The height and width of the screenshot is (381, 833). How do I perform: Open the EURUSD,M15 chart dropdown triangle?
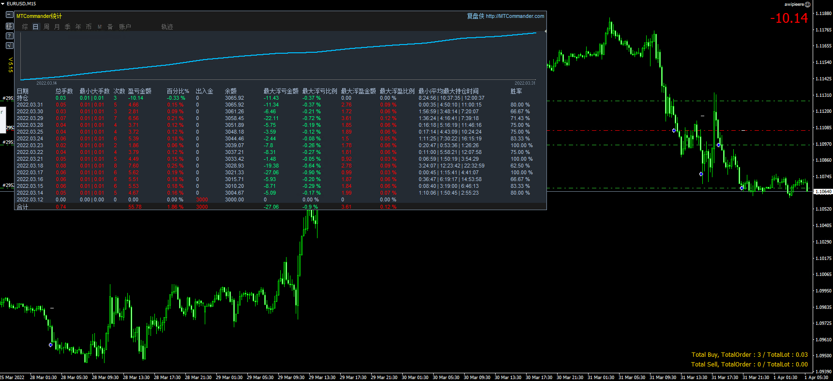3,3
